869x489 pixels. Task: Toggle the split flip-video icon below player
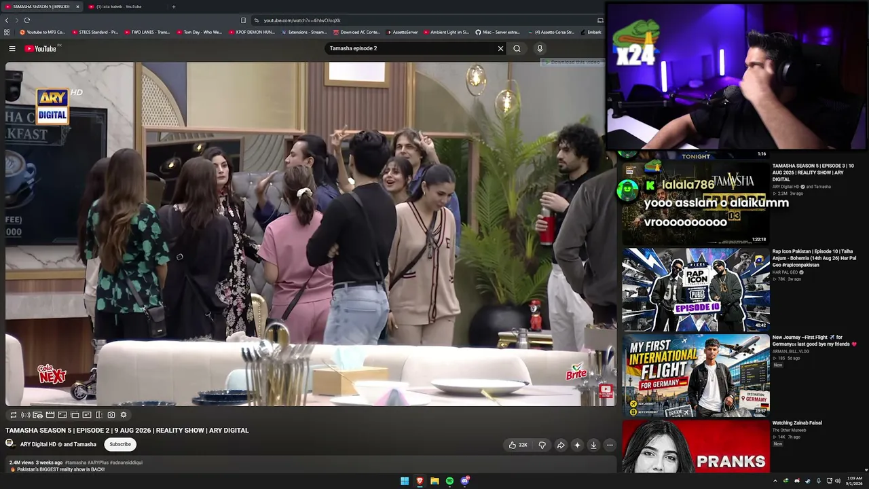pyautogui.click(x=99, y=415)
